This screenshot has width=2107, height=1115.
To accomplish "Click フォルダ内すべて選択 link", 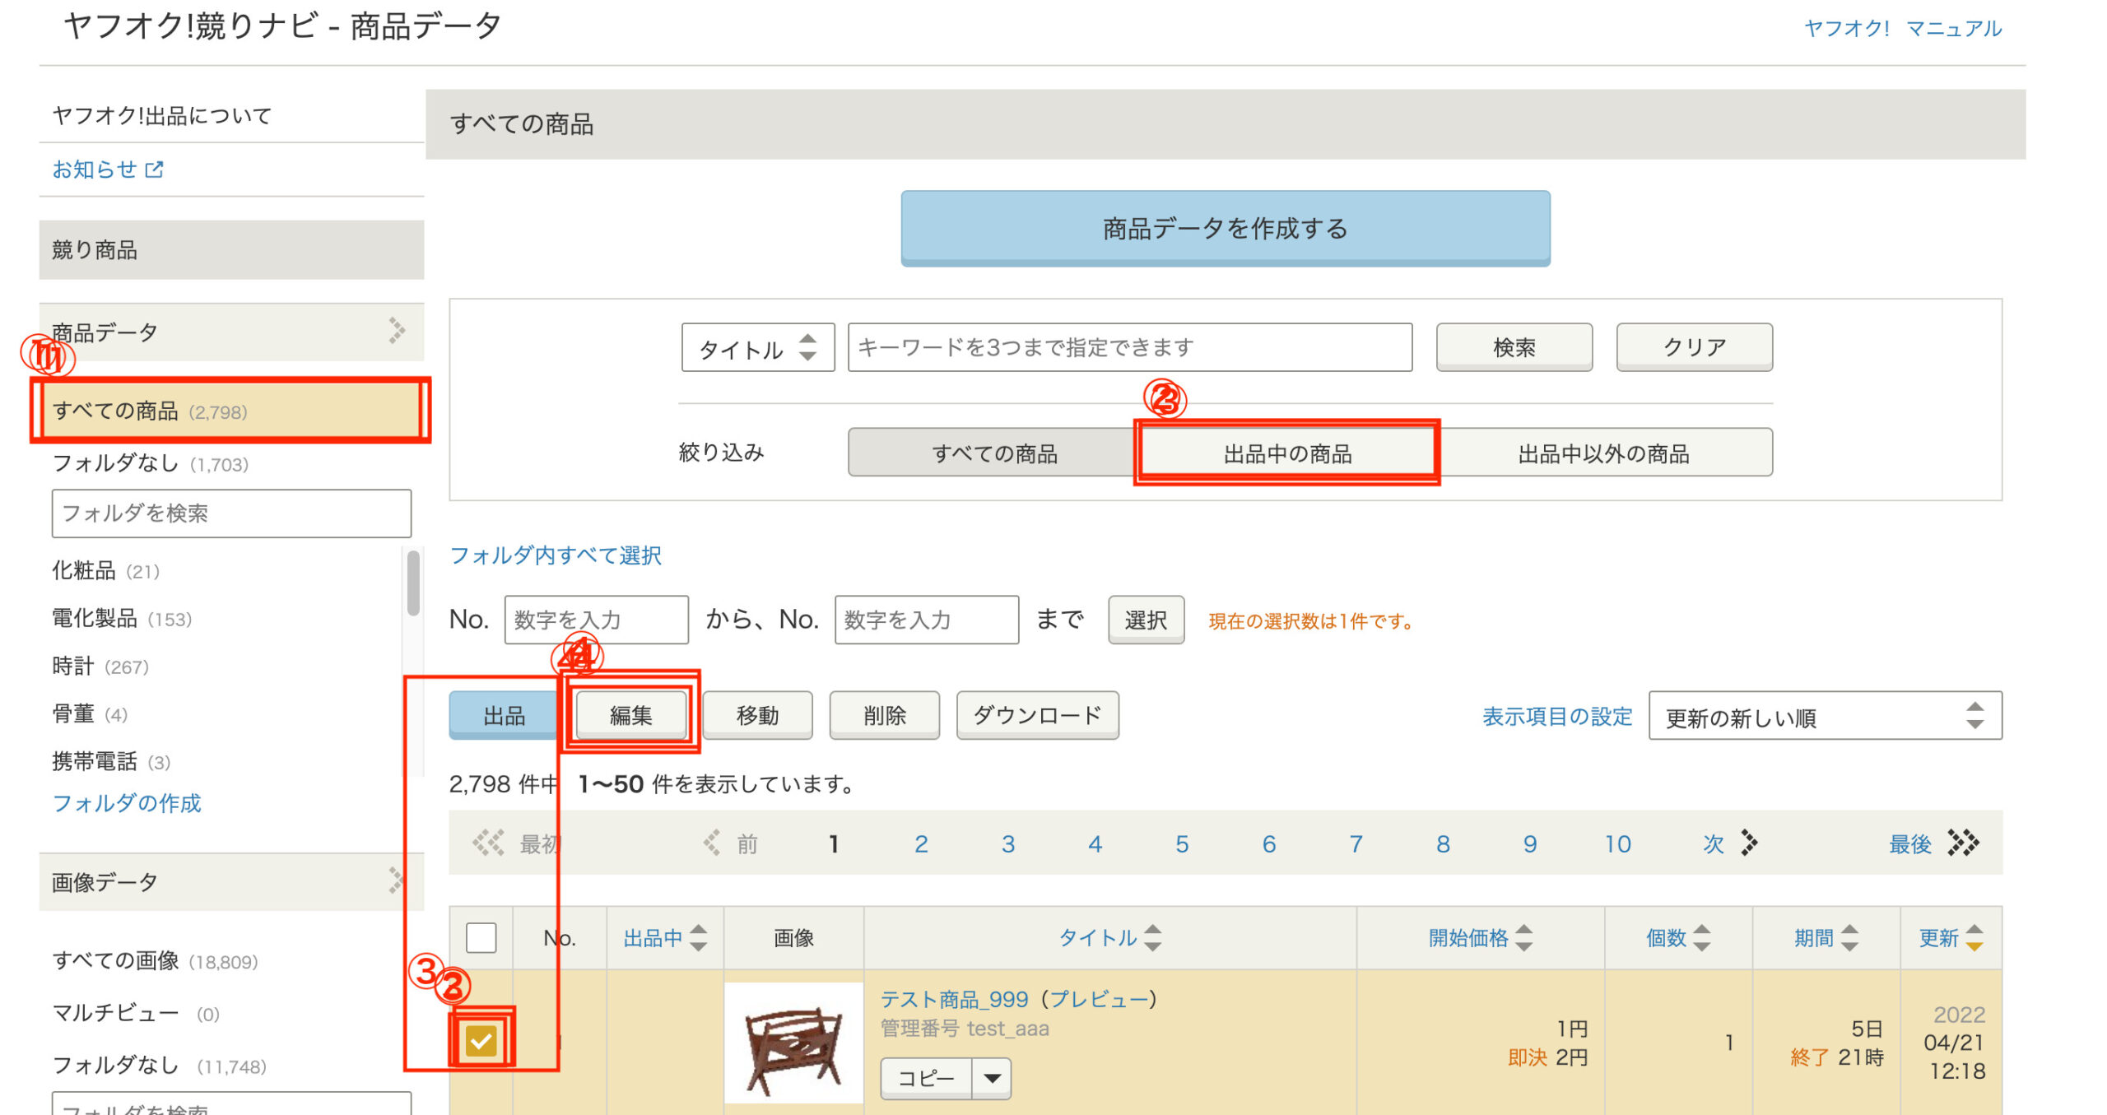I will (556, 555).
